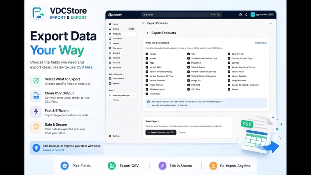The width and height of the screenshot is (311, 175).
Task: Click the pin icon next to store-migration-app
Action: 134,95
